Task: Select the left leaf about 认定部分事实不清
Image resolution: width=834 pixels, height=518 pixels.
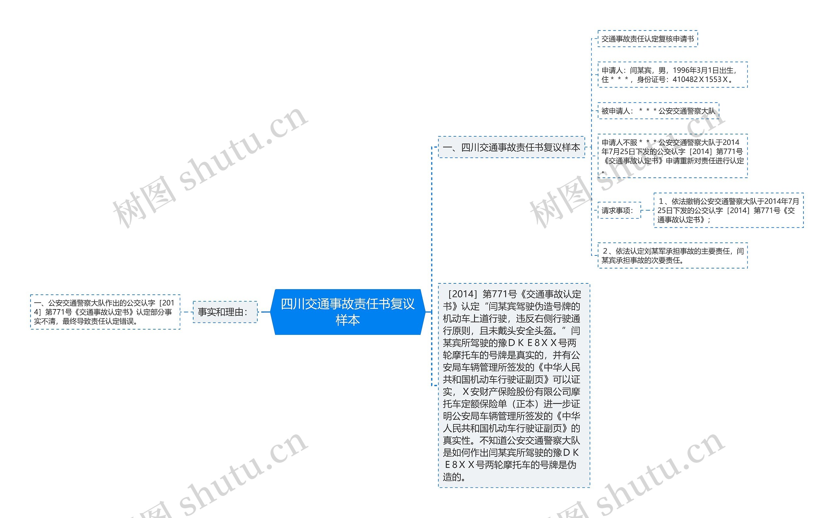Action: tap(105, 312)
